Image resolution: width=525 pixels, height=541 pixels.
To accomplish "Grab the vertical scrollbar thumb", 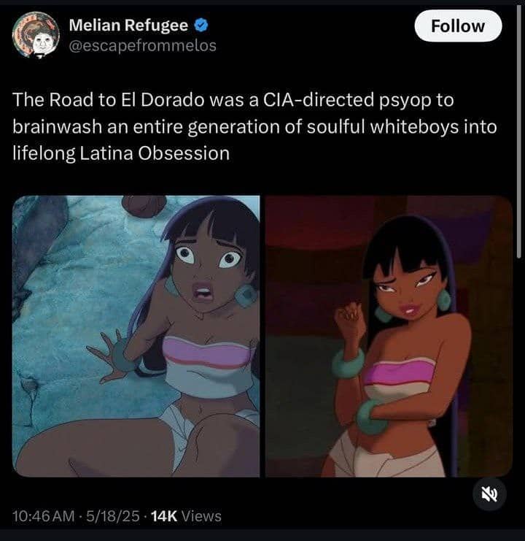I will (519, 131).
